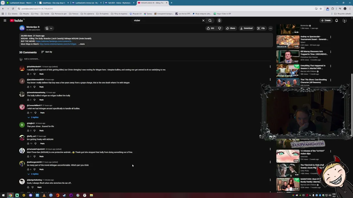Open Bill Murray Groundhog video thumbnail

288,56
